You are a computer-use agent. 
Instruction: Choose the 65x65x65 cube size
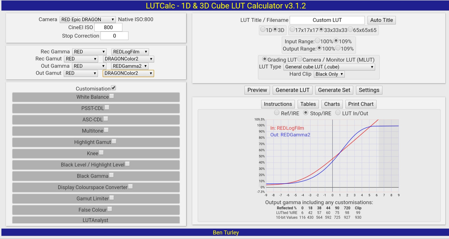tap(350, 30)
